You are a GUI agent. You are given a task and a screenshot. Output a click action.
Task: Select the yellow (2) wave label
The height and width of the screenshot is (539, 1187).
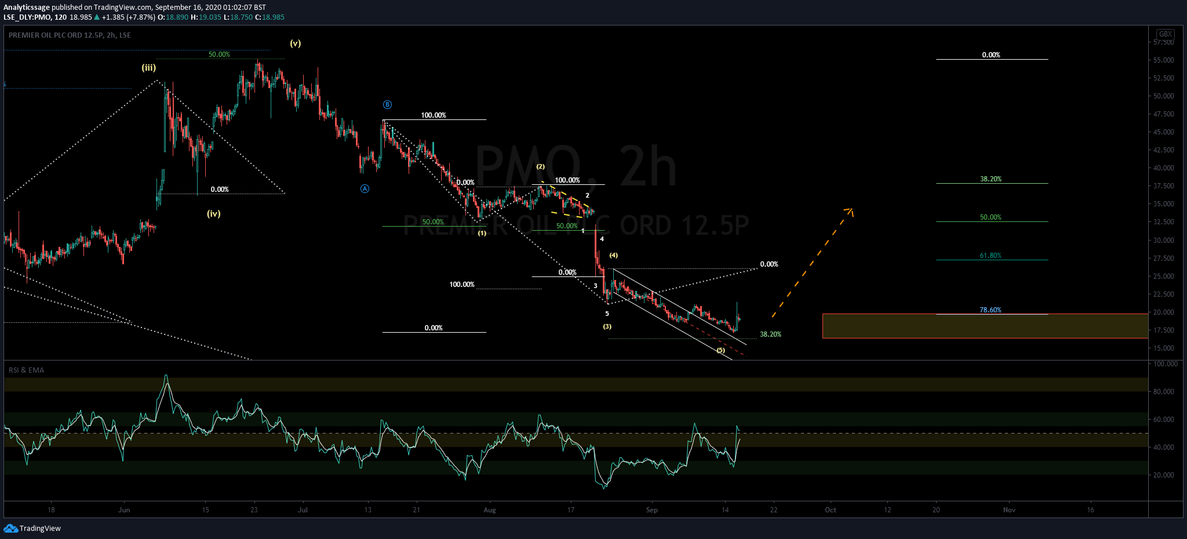click(x=540, y=166)
